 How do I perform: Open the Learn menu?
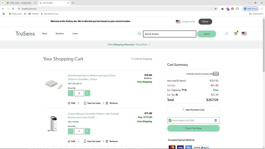pyautogui.click(x=75, y=34)
